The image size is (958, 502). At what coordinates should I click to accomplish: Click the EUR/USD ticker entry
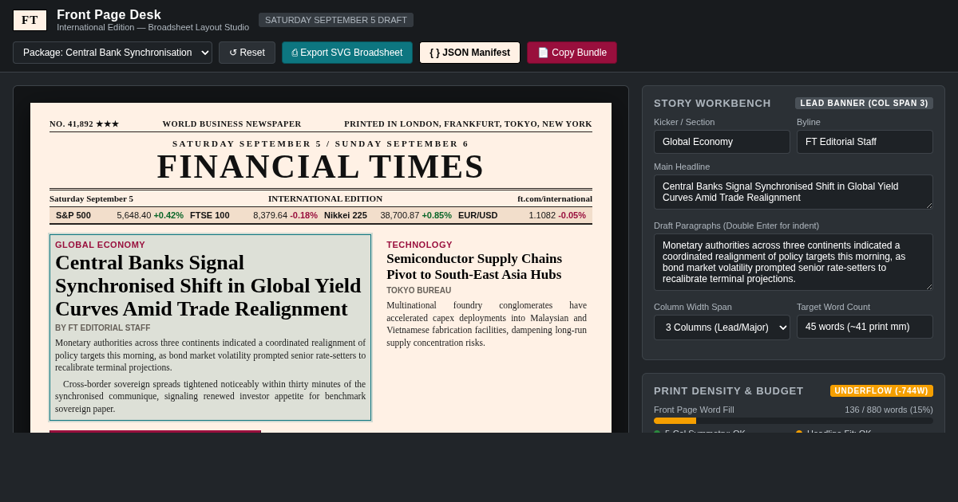(522, 215)
